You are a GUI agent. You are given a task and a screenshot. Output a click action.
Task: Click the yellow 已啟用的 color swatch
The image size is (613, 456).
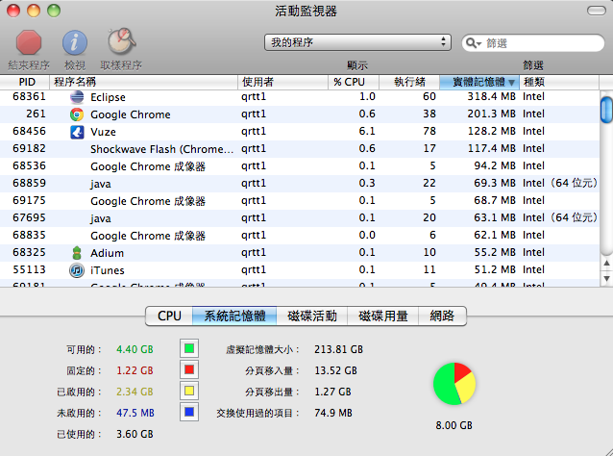[189, 391]
